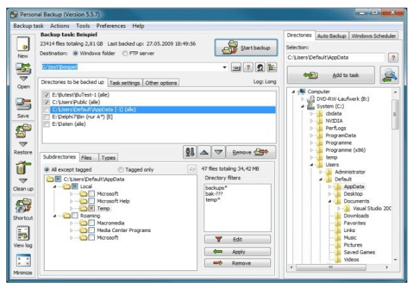Switch to Task settings tab
Image resolution: width=415 pixels, height=289 pixels.
point(125,83)
